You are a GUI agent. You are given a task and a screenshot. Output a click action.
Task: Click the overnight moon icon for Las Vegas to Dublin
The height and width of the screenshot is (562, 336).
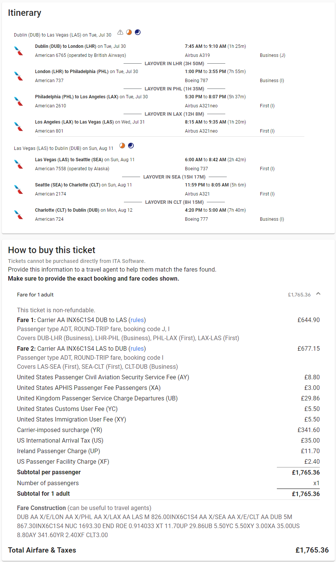131,146
